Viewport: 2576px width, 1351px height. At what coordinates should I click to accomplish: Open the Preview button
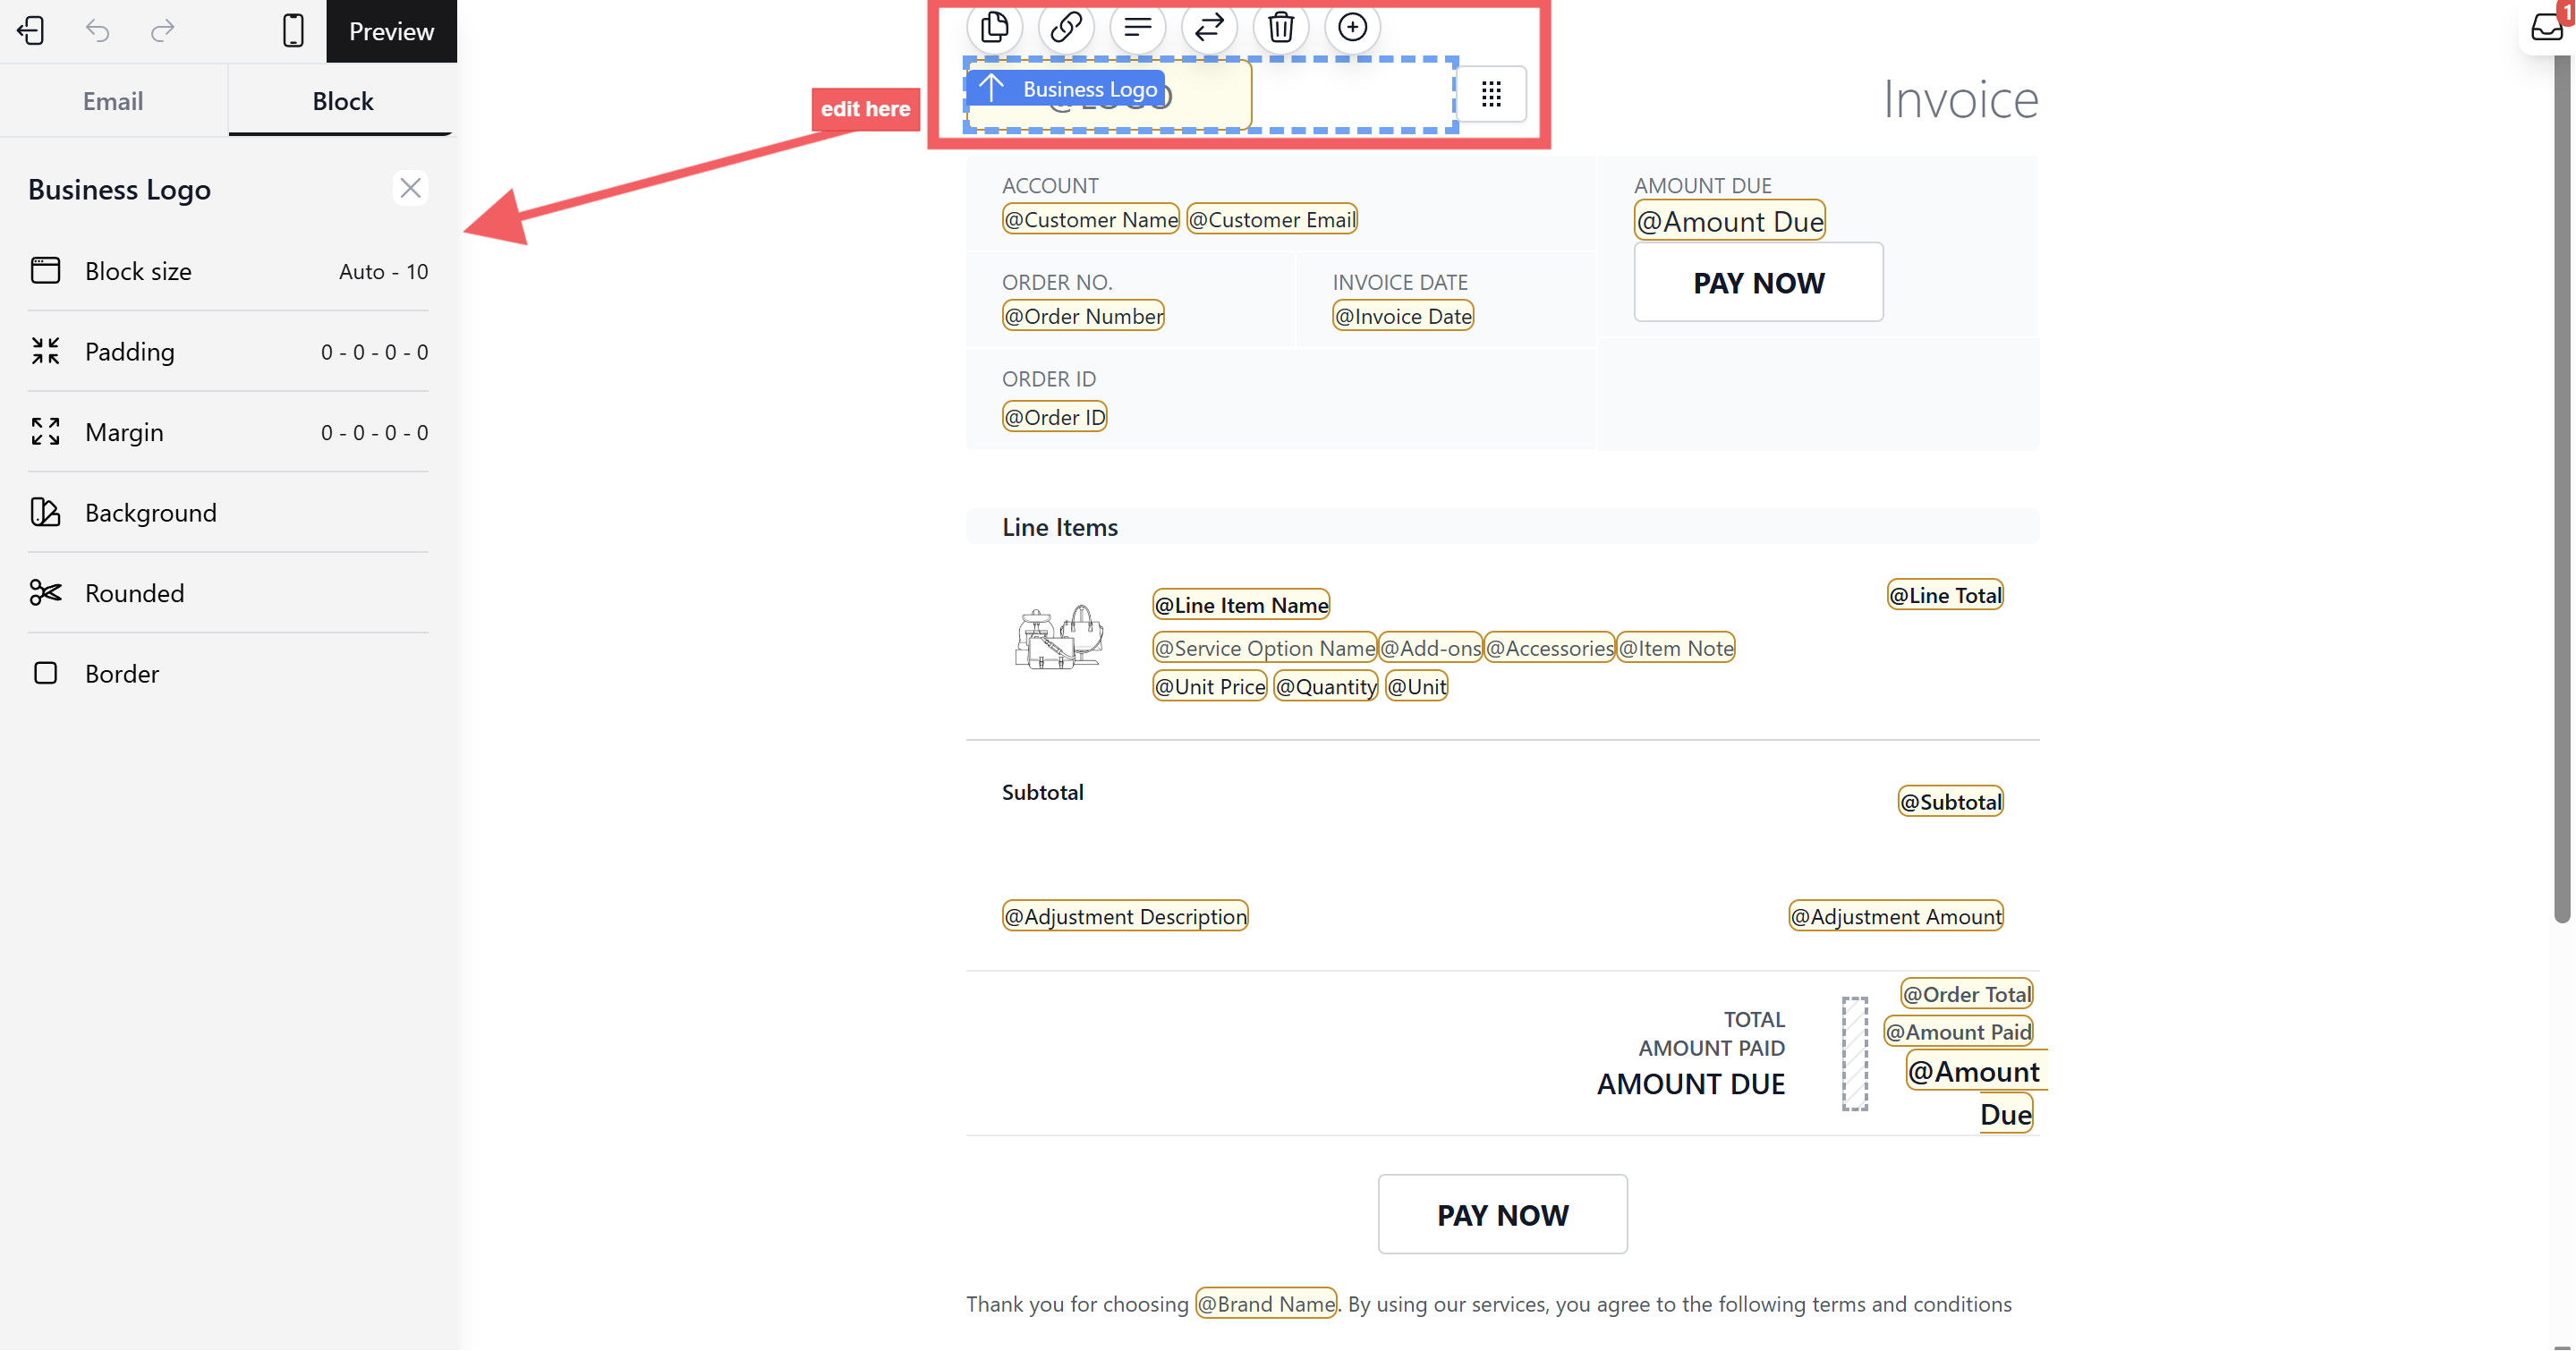[391, 31]
